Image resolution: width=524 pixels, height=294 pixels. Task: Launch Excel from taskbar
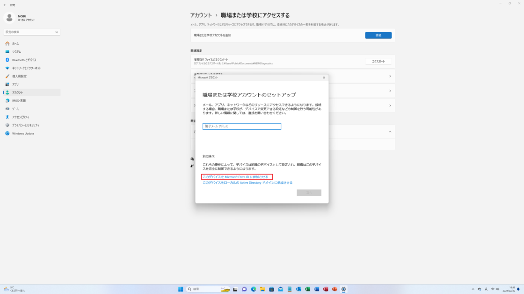coord(307,289)
